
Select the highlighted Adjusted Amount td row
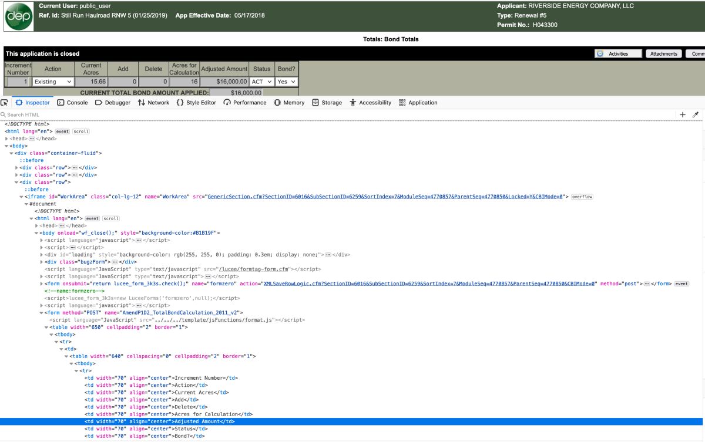coord(351,421)
